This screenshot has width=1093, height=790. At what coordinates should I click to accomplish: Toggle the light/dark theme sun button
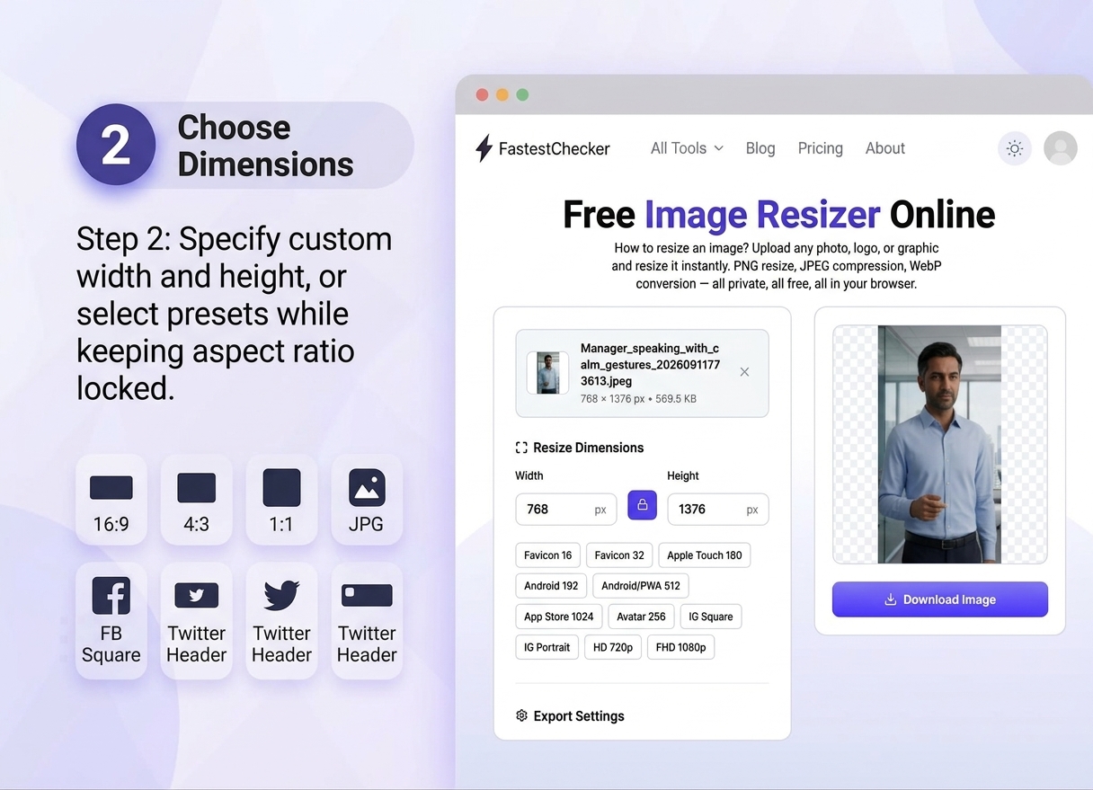tap(1015, 148)
